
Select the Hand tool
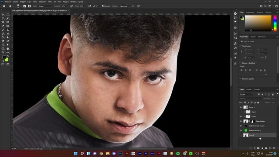[8, 48]
